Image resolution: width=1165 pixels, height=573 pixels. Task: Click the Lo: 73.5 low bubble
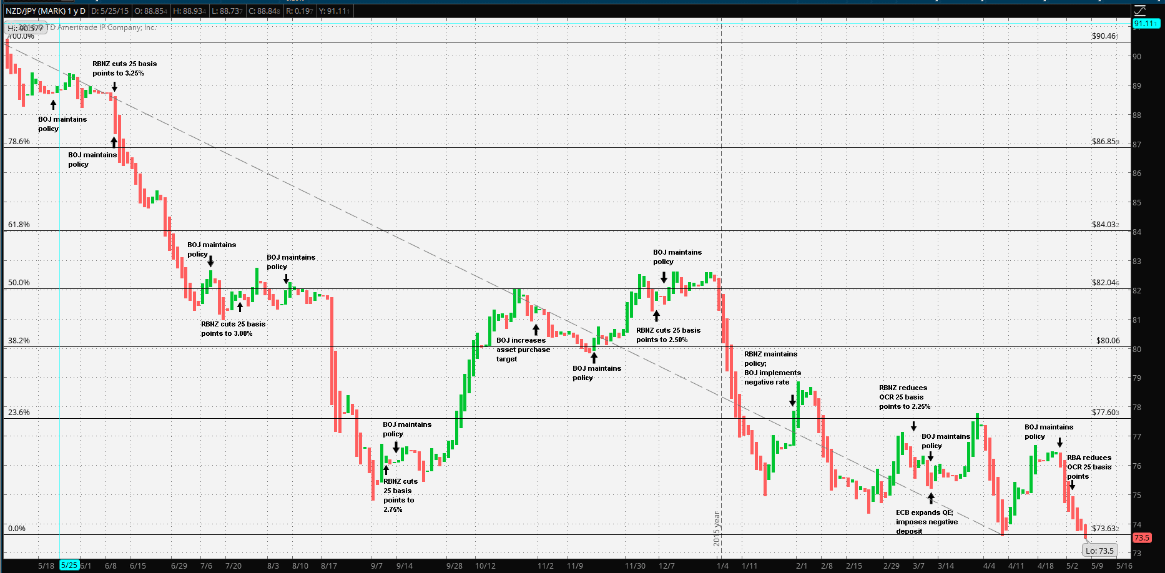pyautogui.click(x=1099, y=551)
